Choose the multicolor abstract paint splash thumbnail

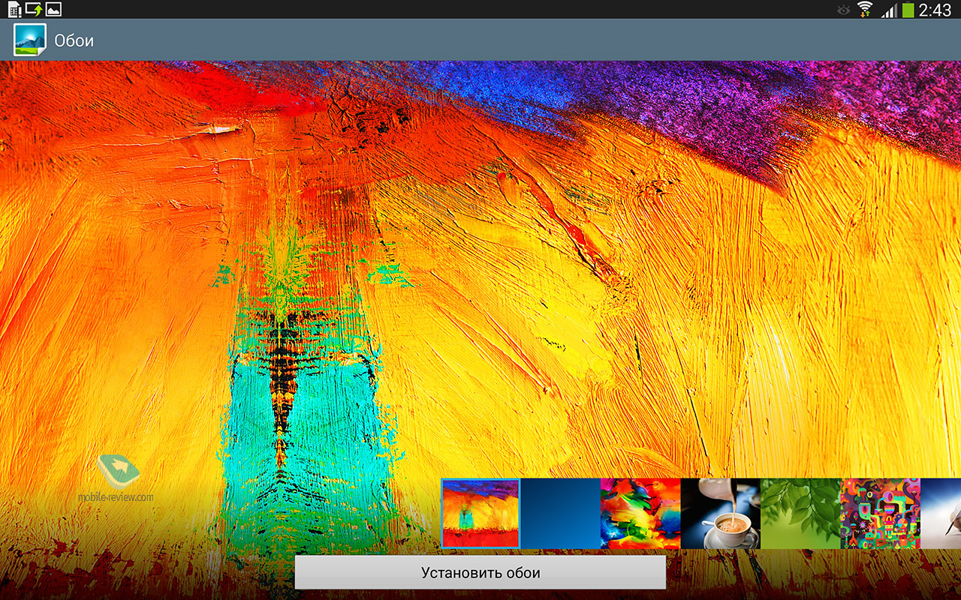(x=640, y=514)
